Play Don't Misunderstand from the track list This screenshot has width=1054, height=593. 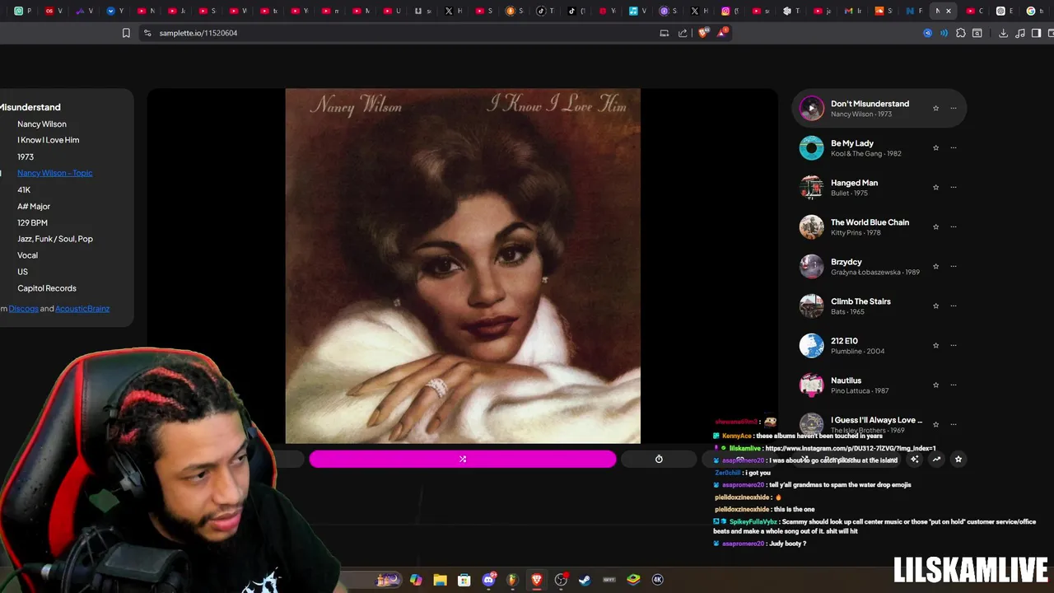pos(811,108)
